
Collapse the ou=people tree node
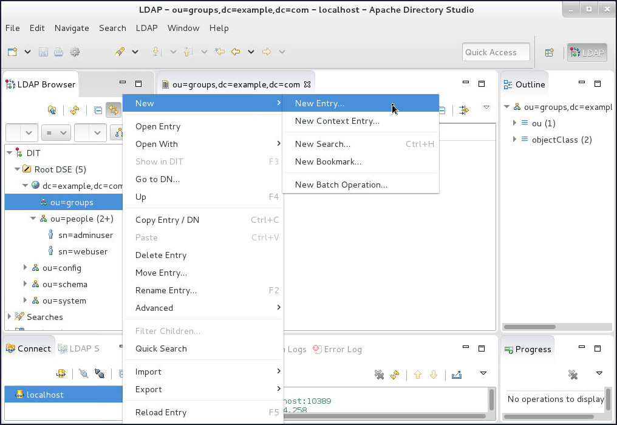click(x=33, y=219)
